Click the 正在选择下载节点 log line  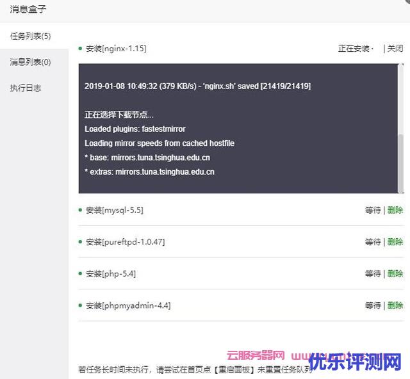(x=119, y=115)
